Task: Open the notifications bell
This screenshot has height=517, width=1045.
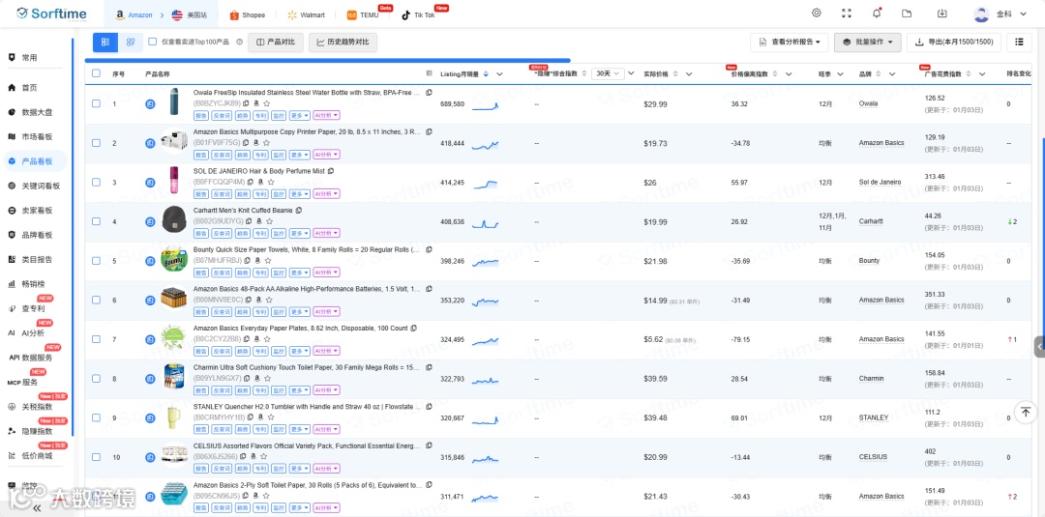Action: coord(877,14)
